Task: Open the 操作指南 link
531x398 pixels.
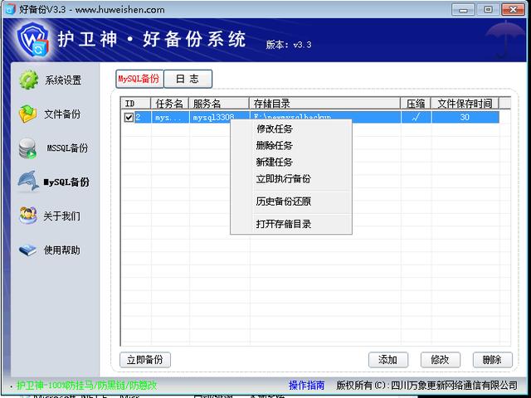Action: (x=307, y=385)
